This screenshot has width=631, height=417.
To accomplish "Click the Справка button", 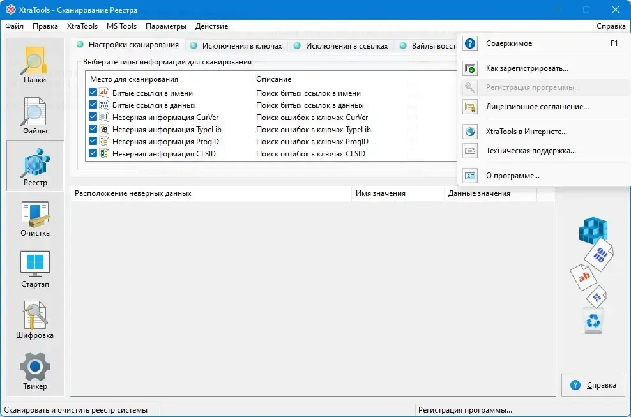I will (x=593, y=385).
